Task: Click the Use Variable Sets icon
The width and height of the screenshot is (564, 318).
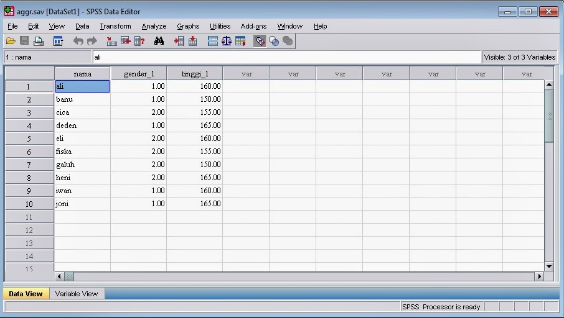Action: tap(274, 41)
